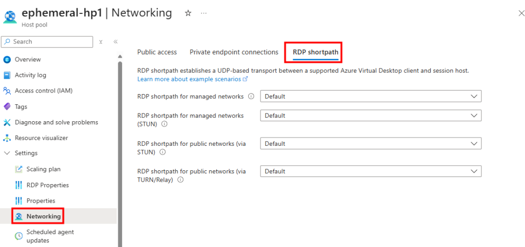Screen dimensions: 525x247
Task: Focus the sidebar Search field
Action: [47, 42]
